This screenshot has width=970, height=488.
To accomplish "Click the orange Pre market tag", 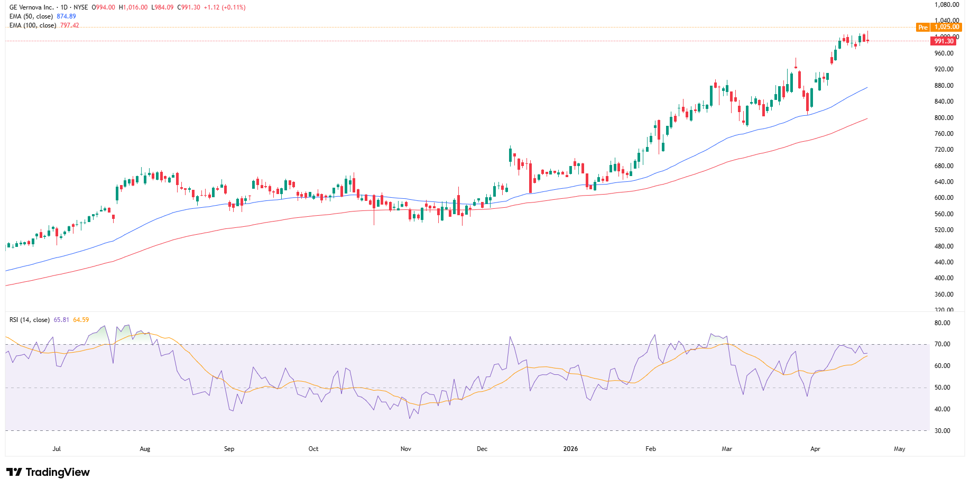I will pos(922,27).
